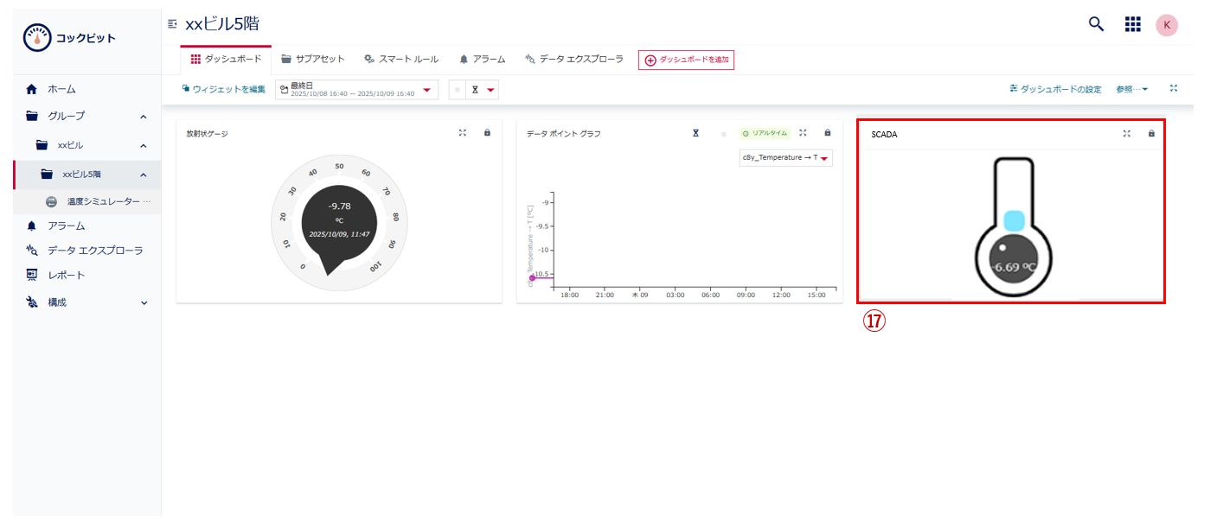Switch to the サブアセット tab
1210x521 pixels.
[312, 60]
